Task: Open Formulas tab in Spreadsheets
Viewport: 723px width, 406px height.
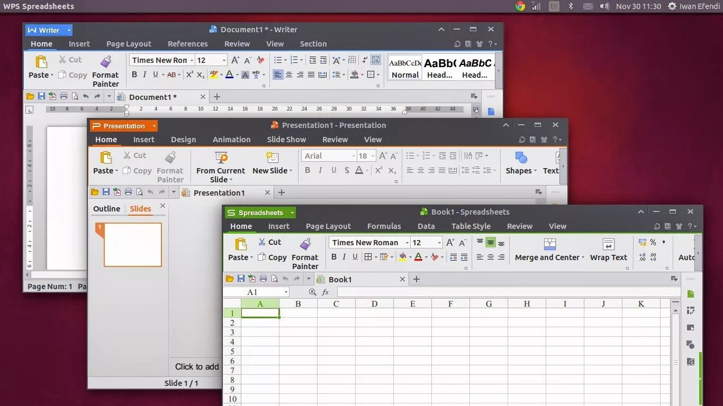Action: click(384, 226)
